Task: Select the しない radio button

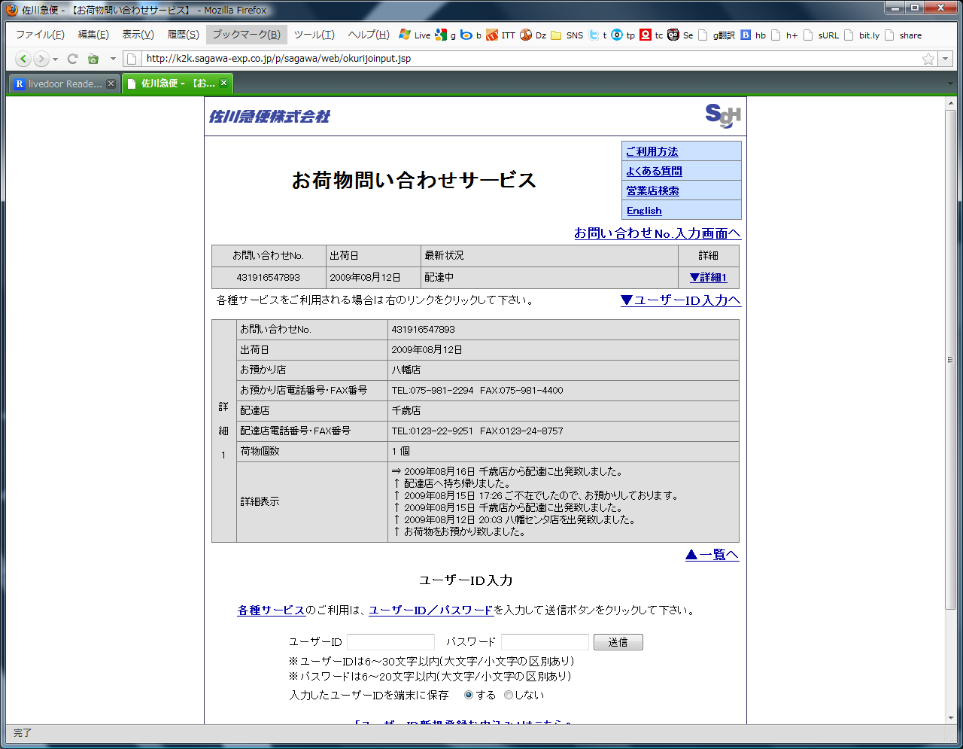Action: pyautogui.click(x=509, y=695)
